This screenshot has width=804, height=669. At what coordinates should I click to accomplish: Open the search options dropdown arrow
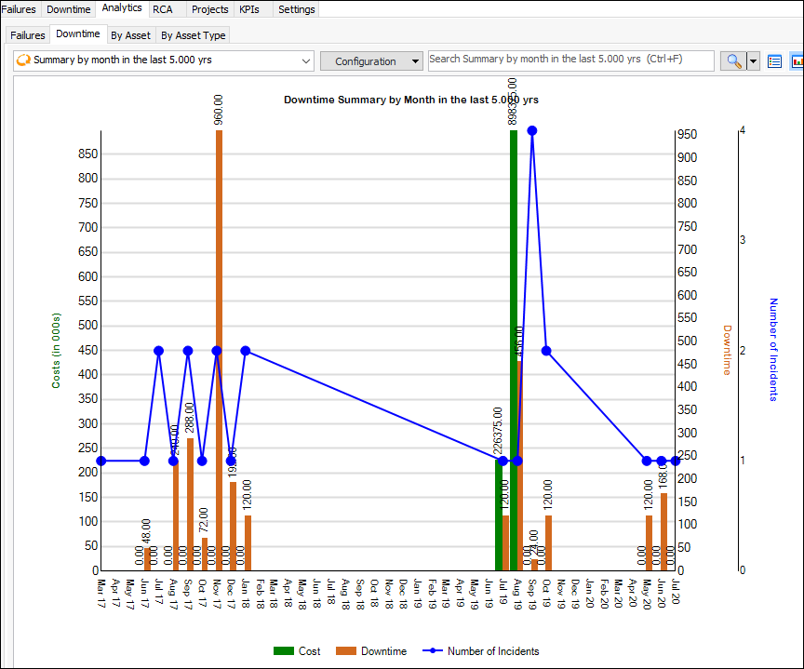[753, 61]
